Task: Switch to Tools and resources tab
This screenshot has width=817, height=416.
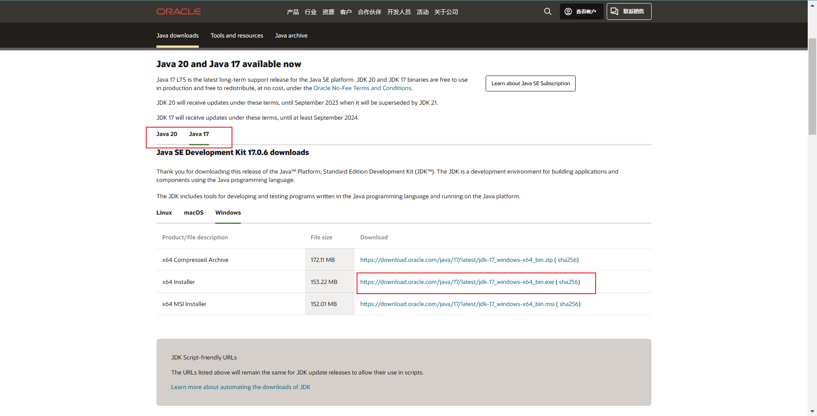Action: coord(237,36)
